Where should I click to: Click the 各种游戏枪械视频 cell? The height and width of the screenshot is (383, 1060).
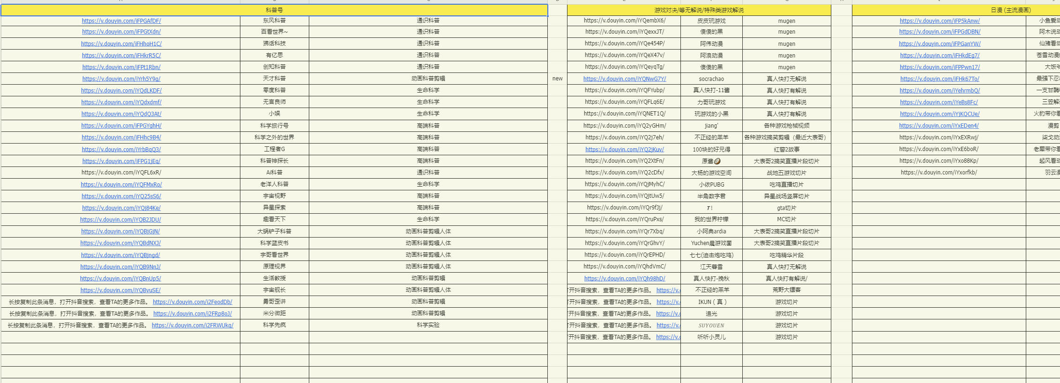pos(786,125)
